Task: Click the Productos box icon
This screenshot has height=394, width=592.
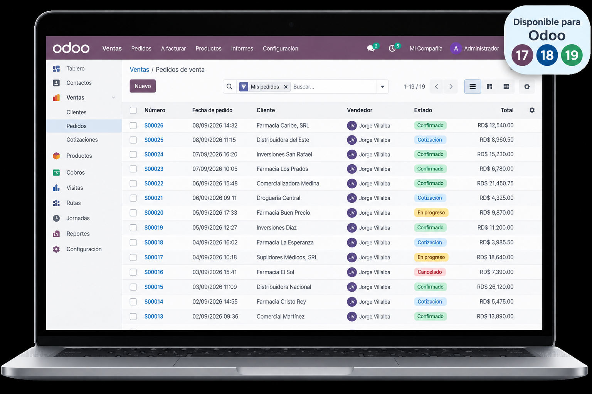Action: [x=56, y=156]
